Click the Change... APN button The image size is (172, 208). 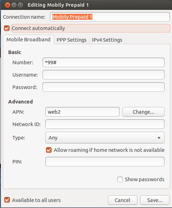[x=143, y=112]
